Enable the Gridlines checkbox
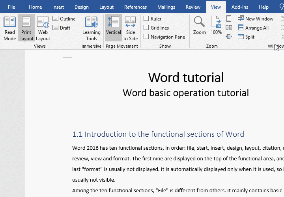Viewport: 284px width, 197px height. click(146, 28)
